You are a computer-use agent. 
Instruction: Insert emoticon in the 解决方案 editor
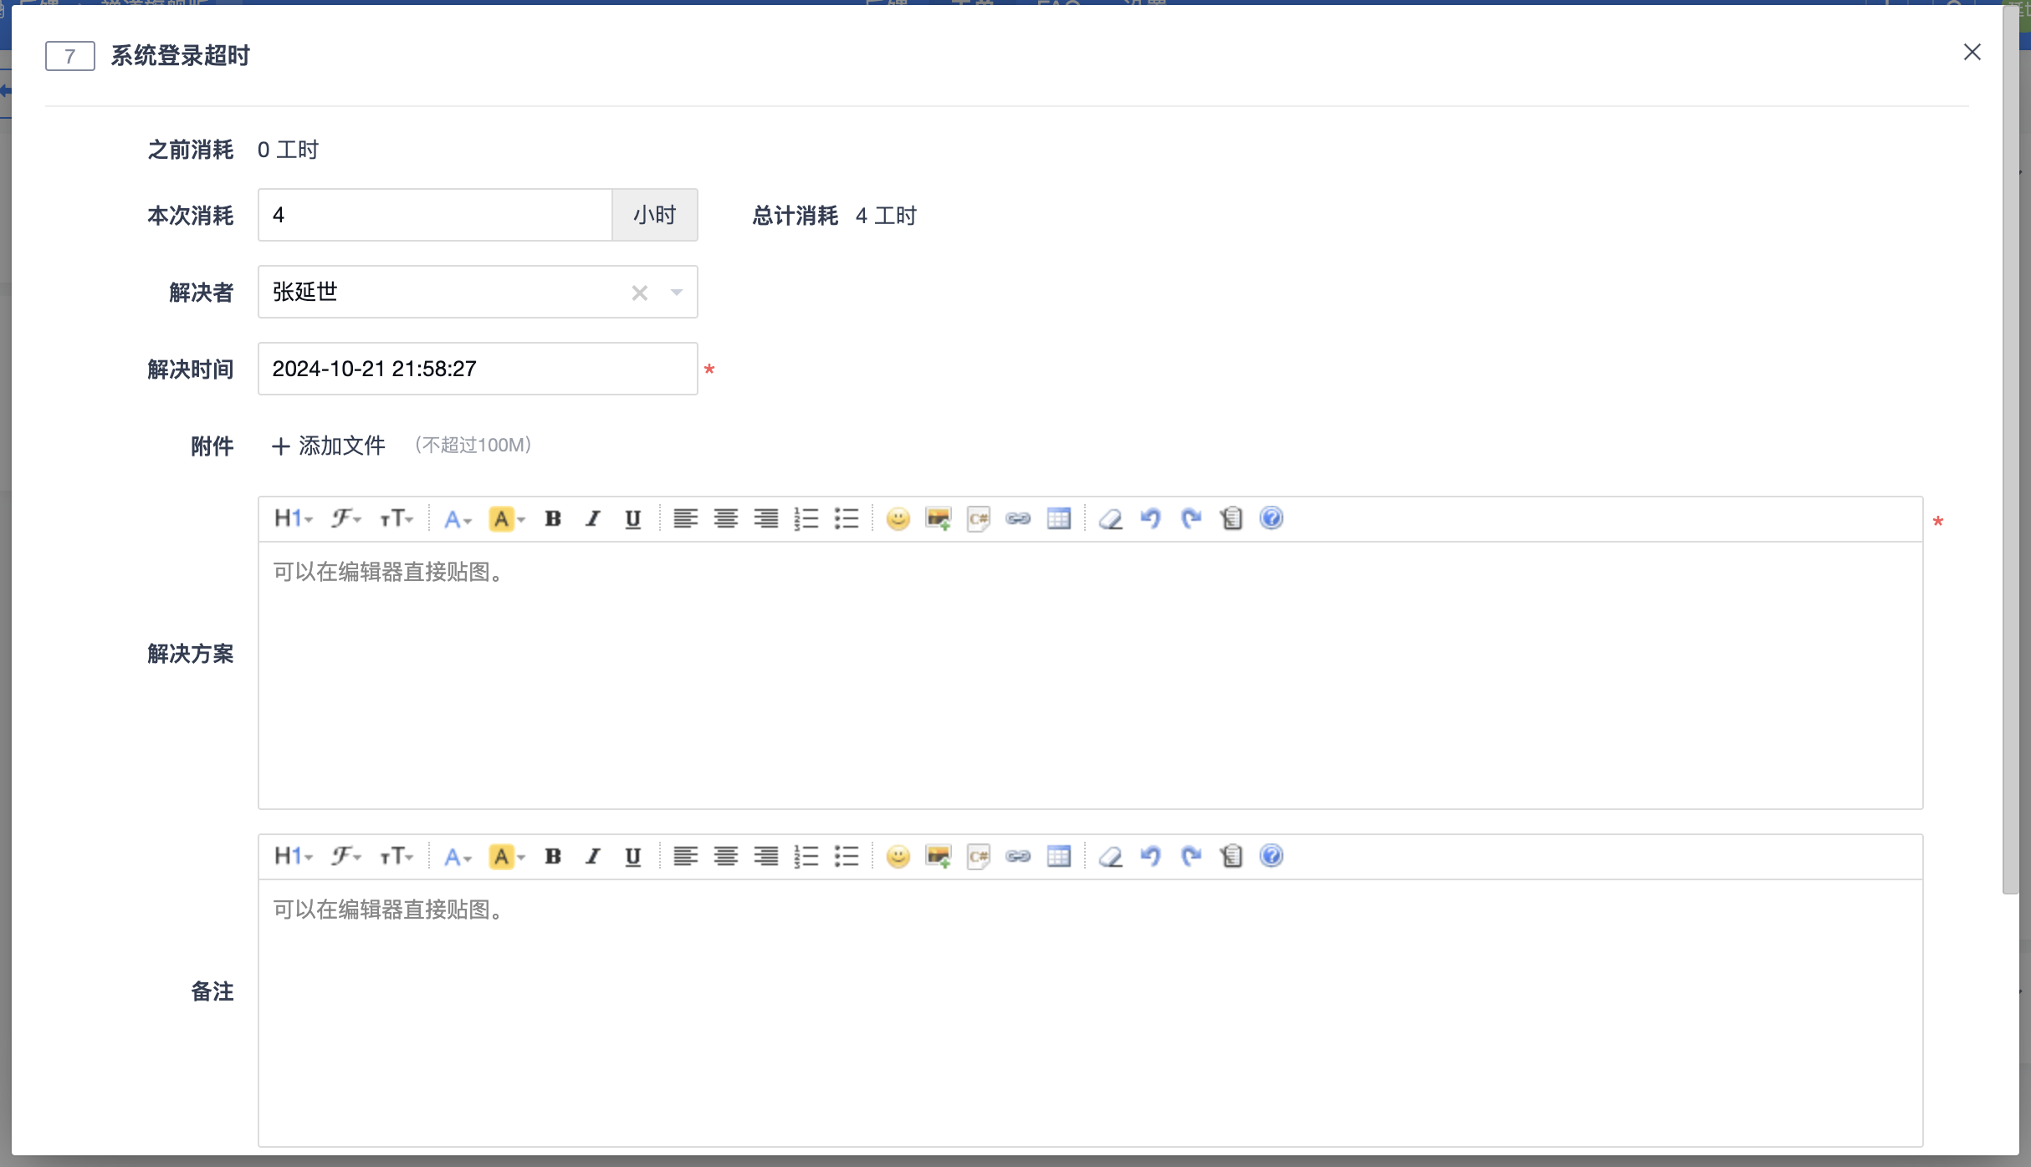[x=898, y=519]
